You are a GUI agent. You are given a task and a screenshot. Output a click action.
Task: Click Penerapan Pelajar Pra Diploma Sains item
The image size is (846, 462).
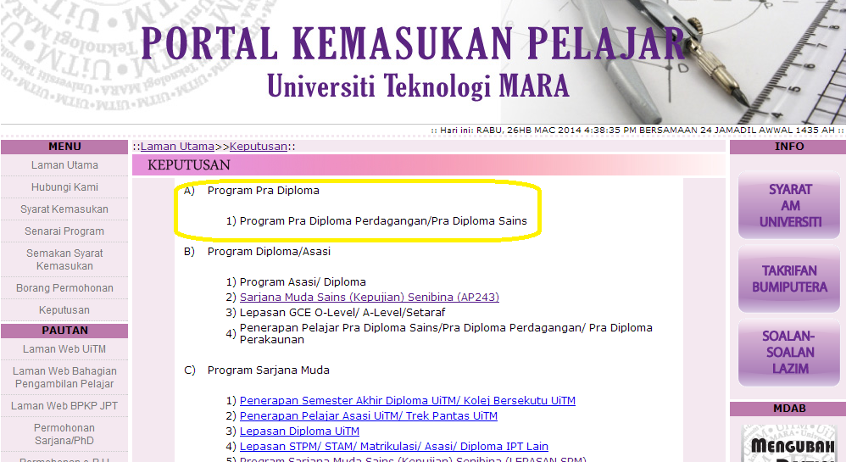coord(446,333)
